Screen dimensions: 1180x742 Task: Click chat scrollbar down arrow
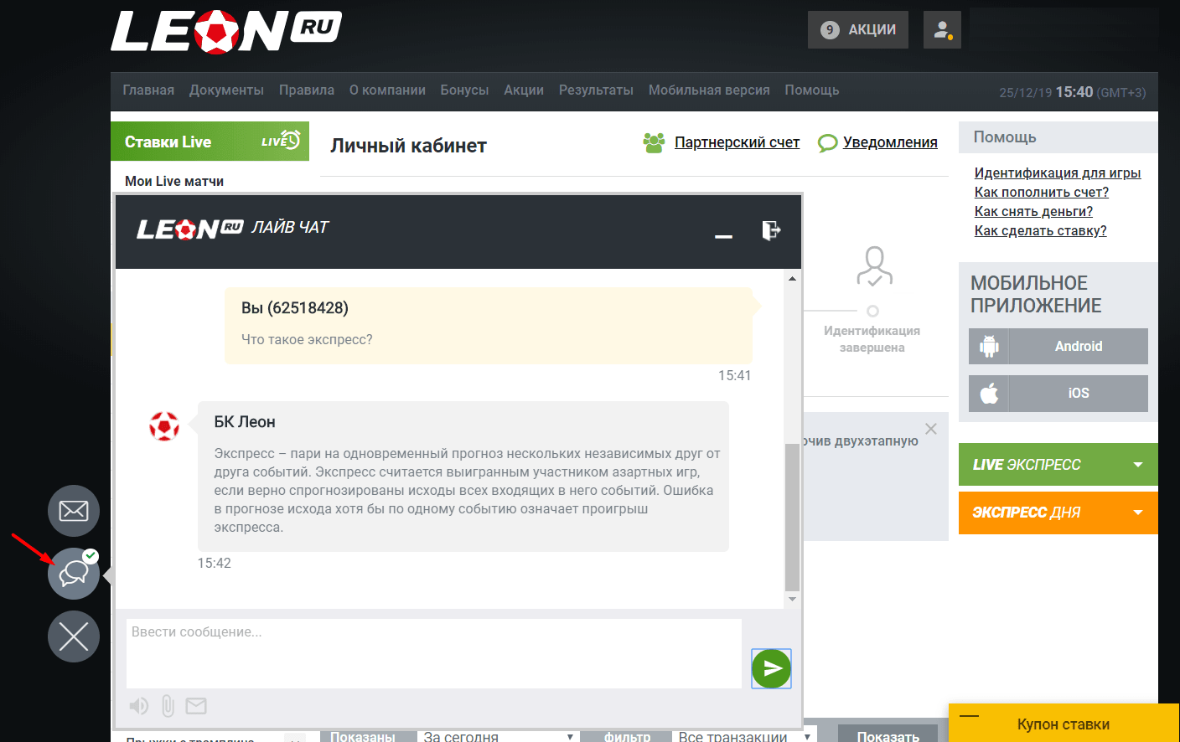coord(792,599)
